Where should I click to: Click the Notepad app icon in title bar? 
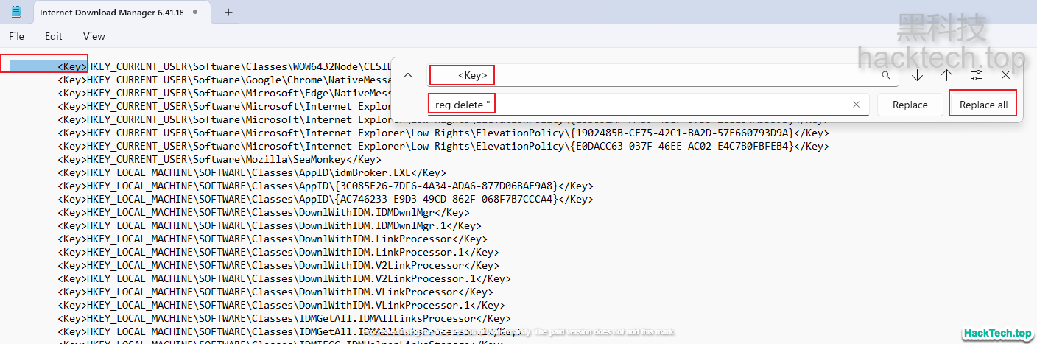coord(17,13)
